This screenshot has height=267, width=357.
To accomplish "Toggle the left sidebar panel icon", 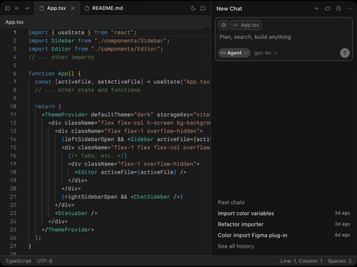I will pos(7,9).
